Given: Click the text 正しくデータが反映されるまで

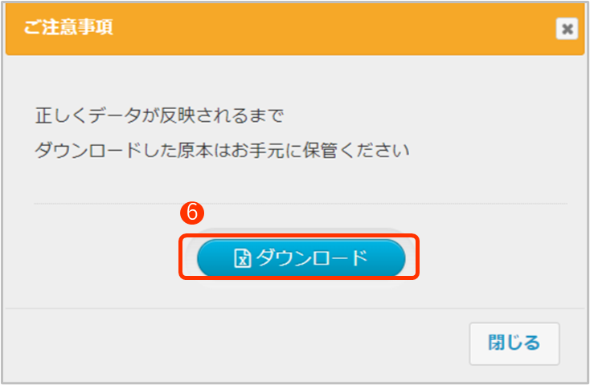Looking at the screenshot, I should (x=160, y=115).
